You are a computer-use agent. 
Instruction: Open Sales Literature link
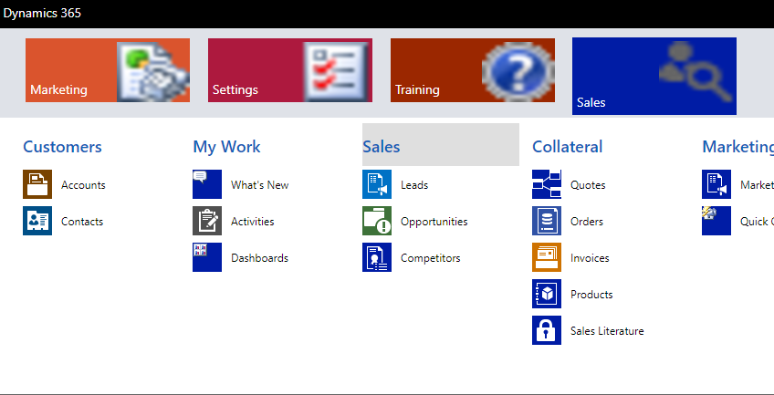[607, 331]
